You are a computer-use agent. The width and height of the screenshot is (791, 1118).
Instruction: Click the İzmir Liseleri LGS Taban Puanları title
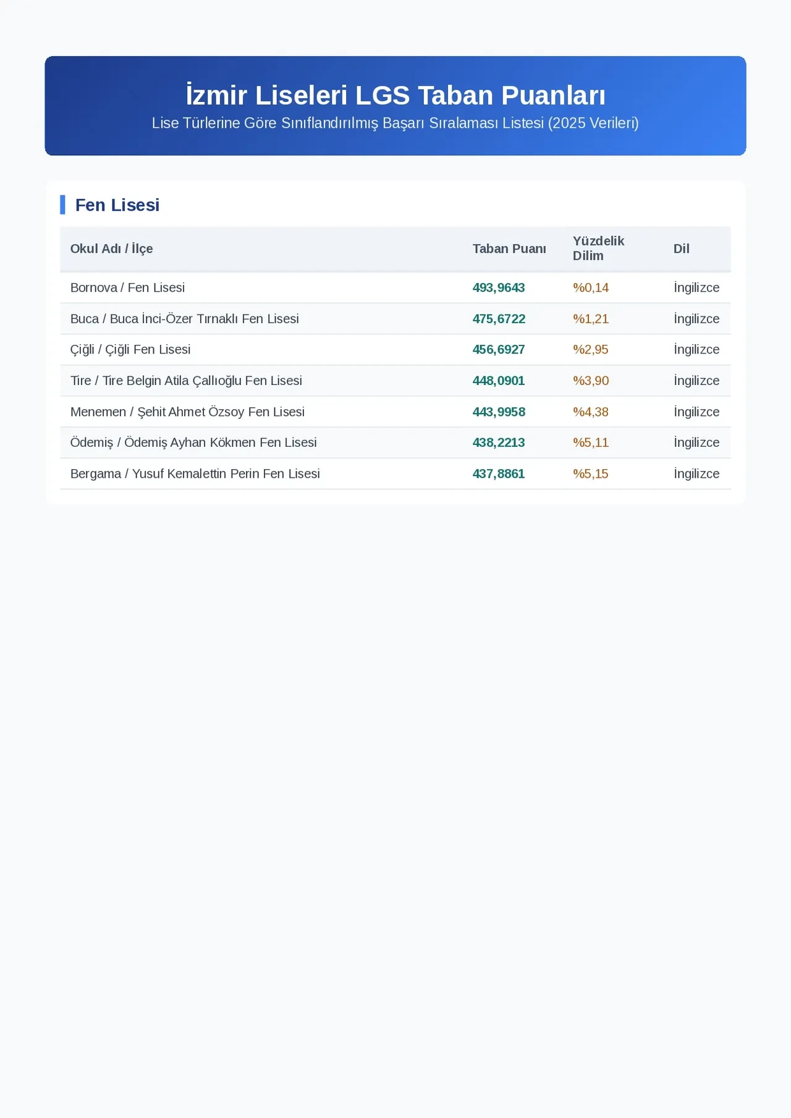point(395,95)
